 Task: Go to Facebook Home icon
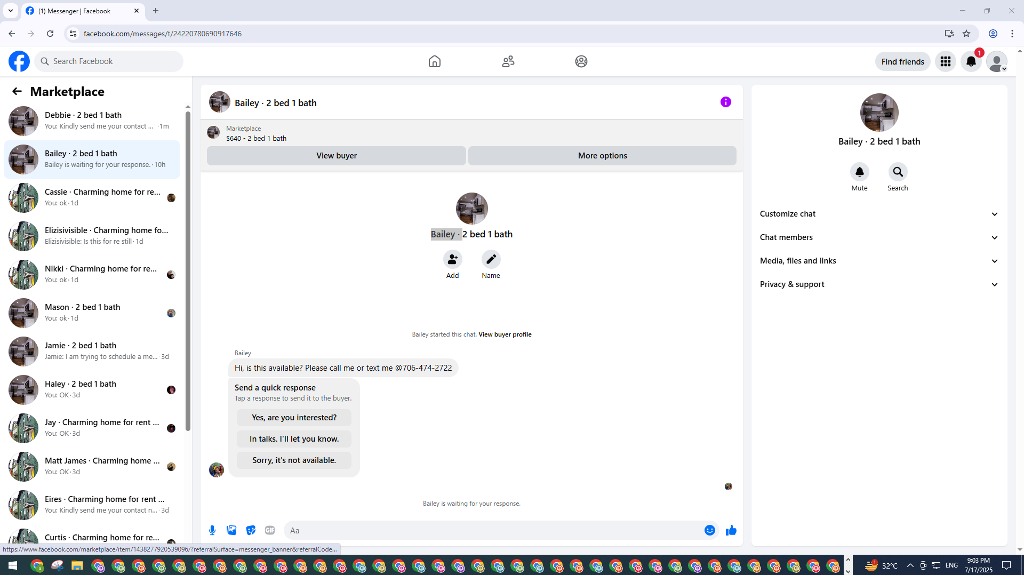pyautogui.click(x=435, y=61)
